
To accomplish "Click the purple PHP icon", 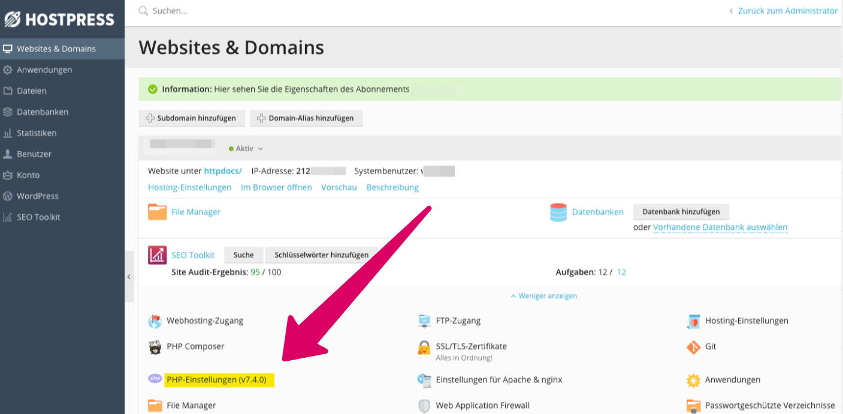I will point(155,379).
